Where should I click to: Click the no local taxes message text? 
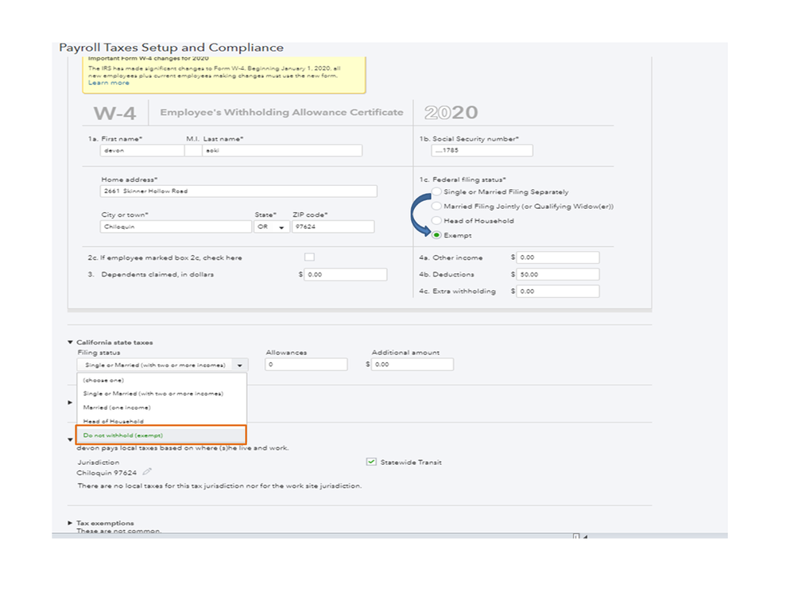click(220, 485)
